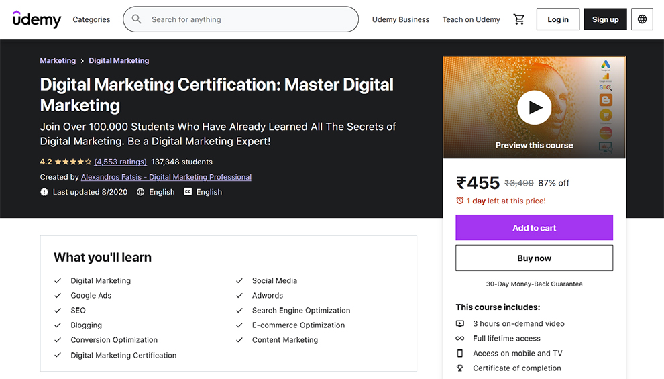This screenshot has height=379, width=664.
Task: Click the Buy now button
Action: click(x=534, y=258)
